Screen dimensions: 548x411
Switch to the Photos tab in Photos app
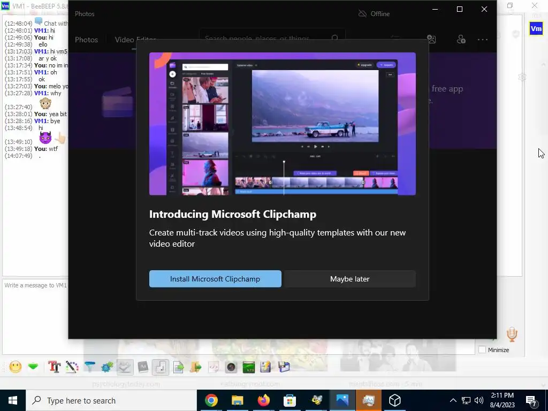pos(86,40)
